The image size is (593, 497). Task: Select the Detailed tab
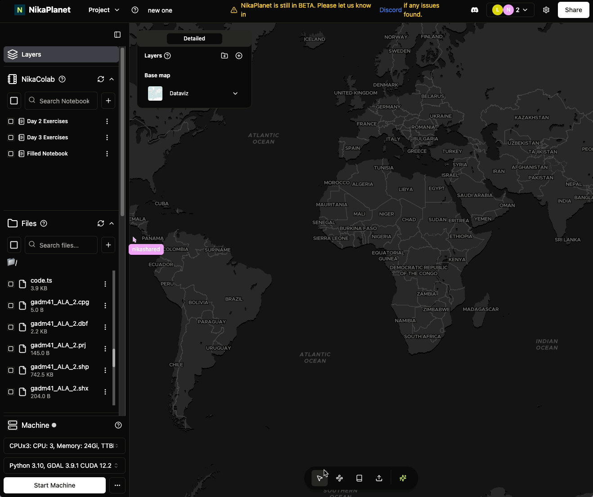coord(194,39)
